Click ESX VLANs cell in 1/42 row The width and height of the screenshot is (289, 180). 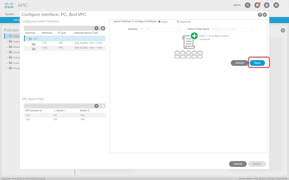(x=88, y=47)
